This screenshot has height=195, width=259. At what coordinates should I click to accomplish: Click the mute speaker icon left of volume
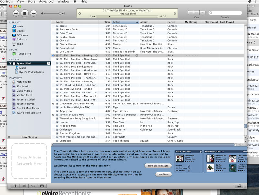coord(42,13)
